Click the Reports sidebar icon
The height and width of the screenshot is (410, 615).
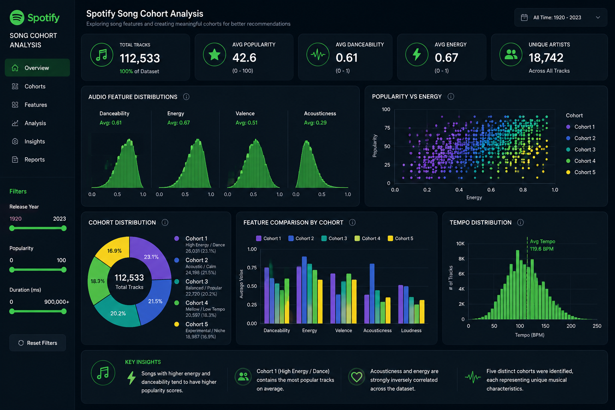[x=15, y=159]
